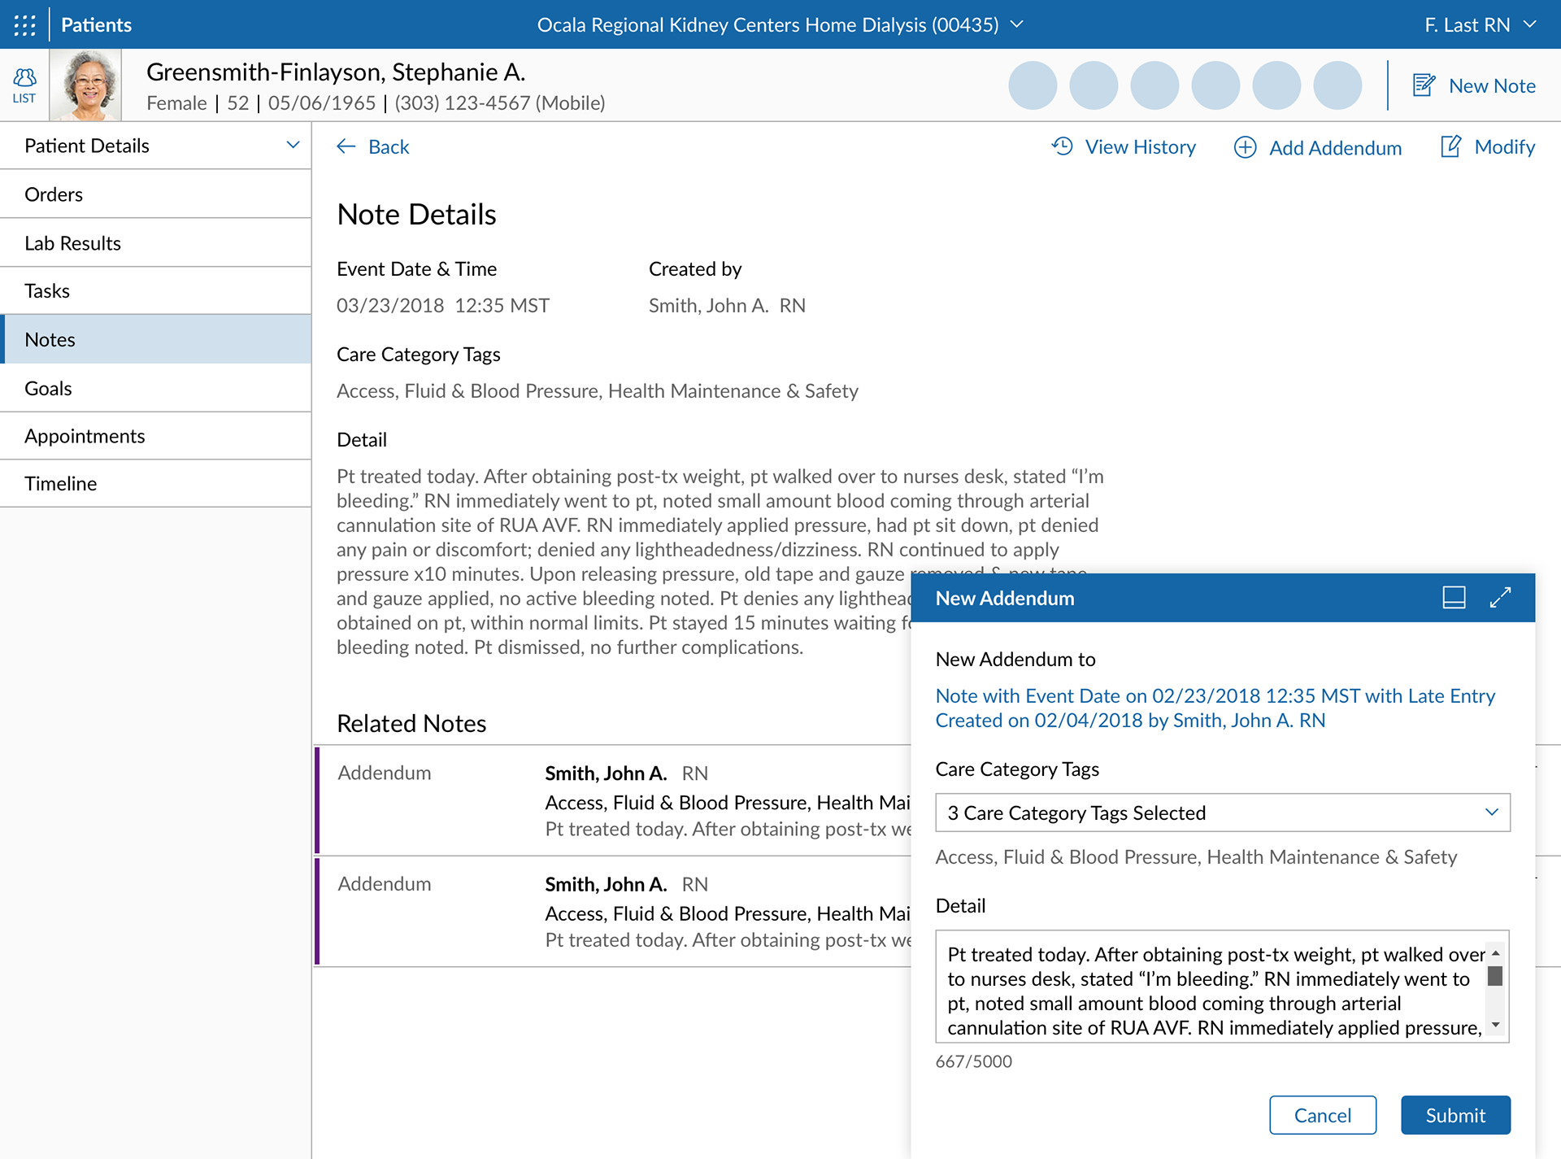Click patient name Greensmith-Finlayson, Stephanie A.
The image size is (1561, 1159).
[x=336, y=72]
